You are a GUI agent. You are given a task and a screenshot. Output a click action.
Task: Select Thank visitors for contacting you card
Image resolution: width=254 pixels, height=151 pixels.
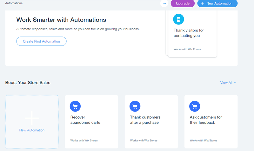coord(192,34)
